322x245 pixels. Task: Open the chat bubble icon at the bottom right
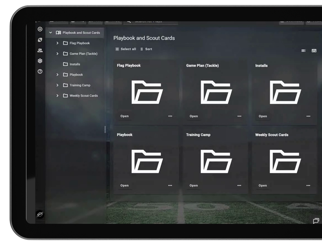click(x=316, y=221)
